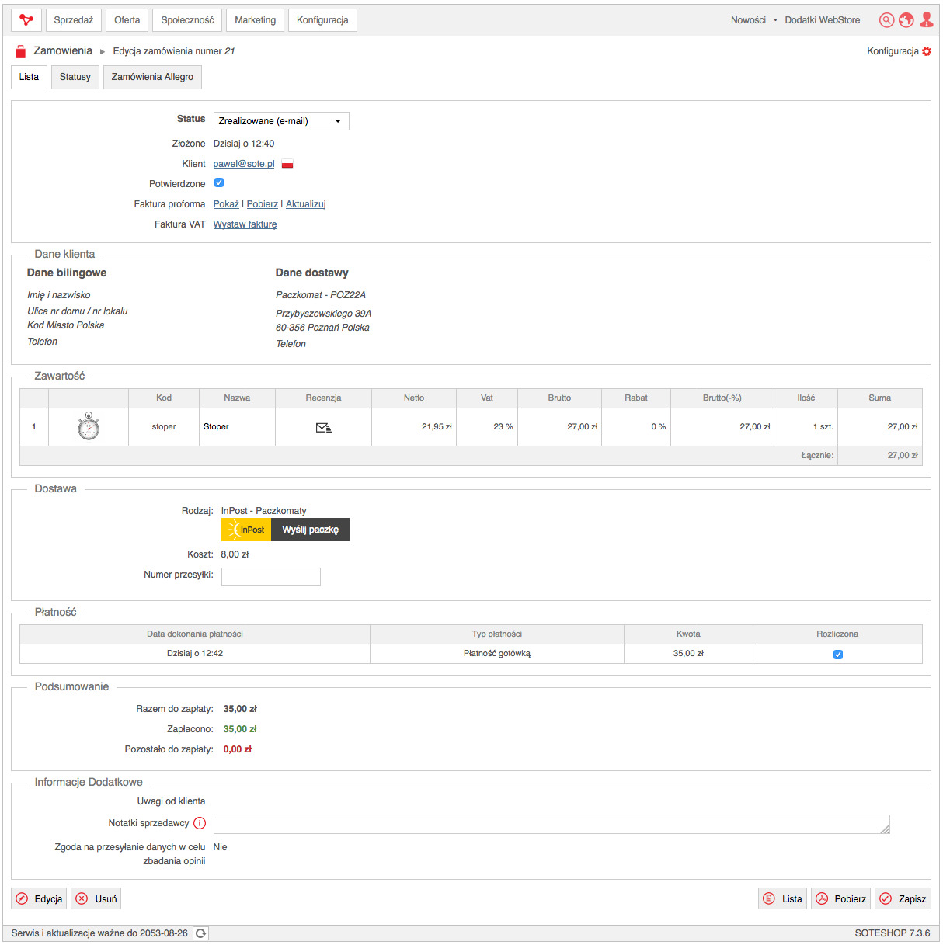Click the Zamowienia breadcrumb title

[63, 50]
